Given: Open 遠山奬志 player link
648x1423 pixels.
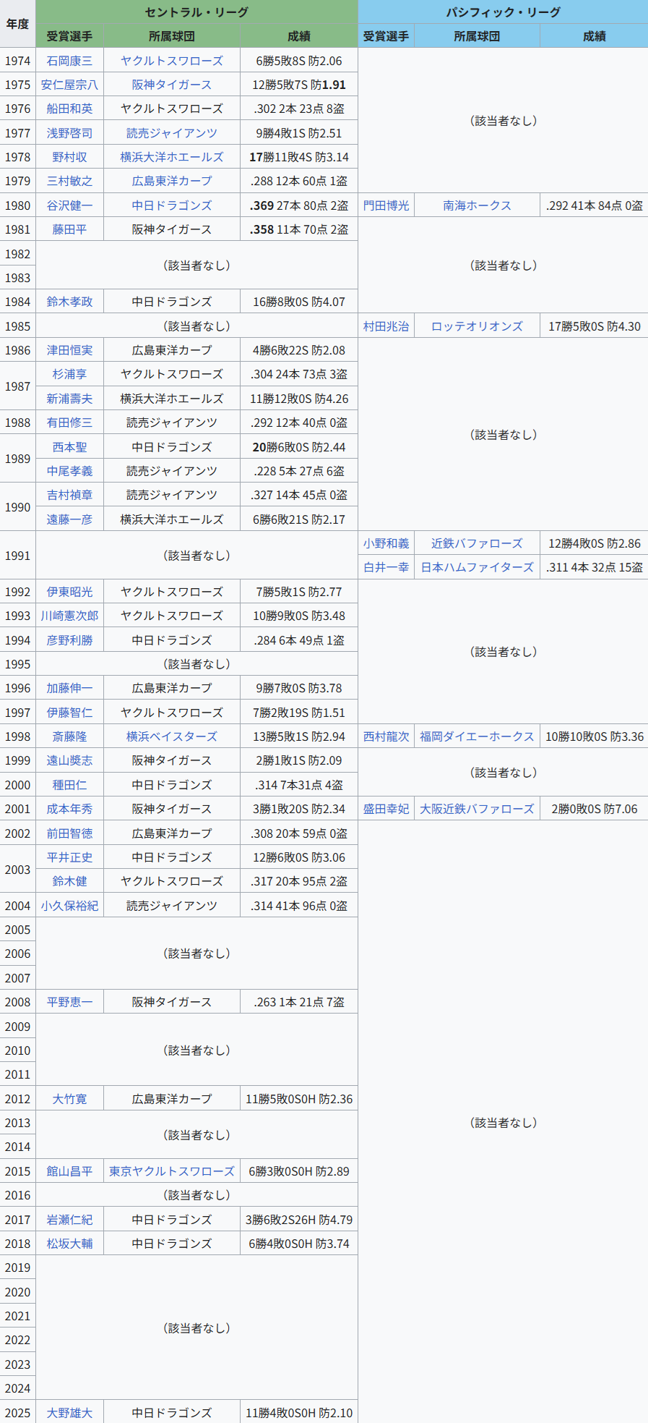Looking at the screenshot, I should click(x=69, y=760).
